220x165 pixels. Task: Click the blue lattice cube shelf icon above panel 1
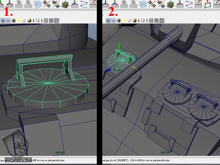coord(38,4)
